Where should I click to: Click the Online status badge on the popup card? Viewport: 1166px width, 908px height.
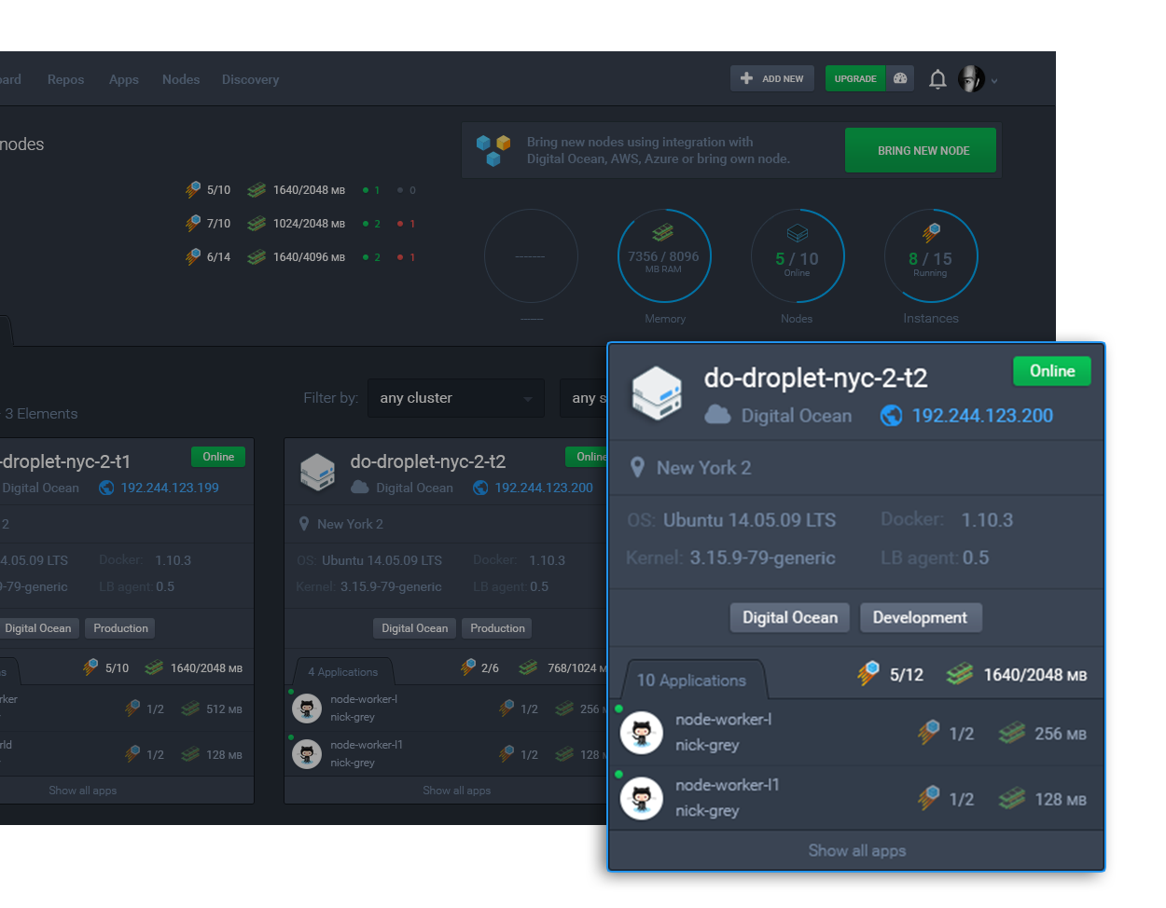(x=1052, y=371)
